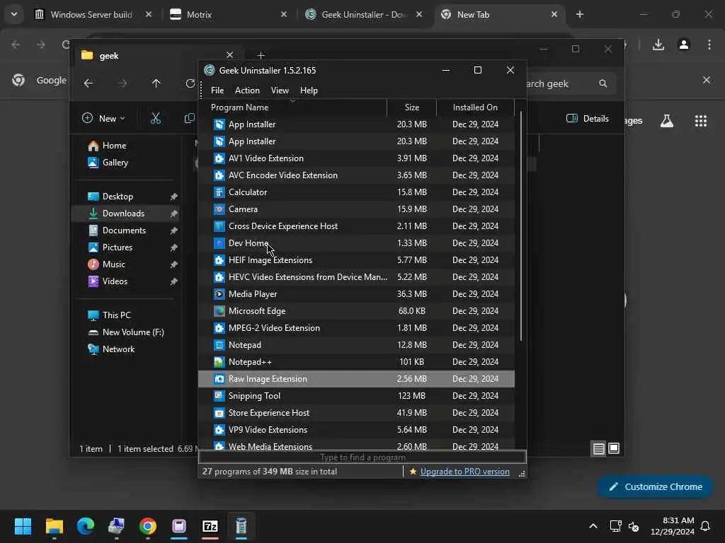Screen dimensions: 725x543
Task: Open Desktop in File Explorer sidebar
Action: tap(110, 197)
